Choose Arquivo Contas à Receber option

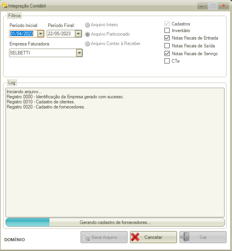[x=87, y=44]
